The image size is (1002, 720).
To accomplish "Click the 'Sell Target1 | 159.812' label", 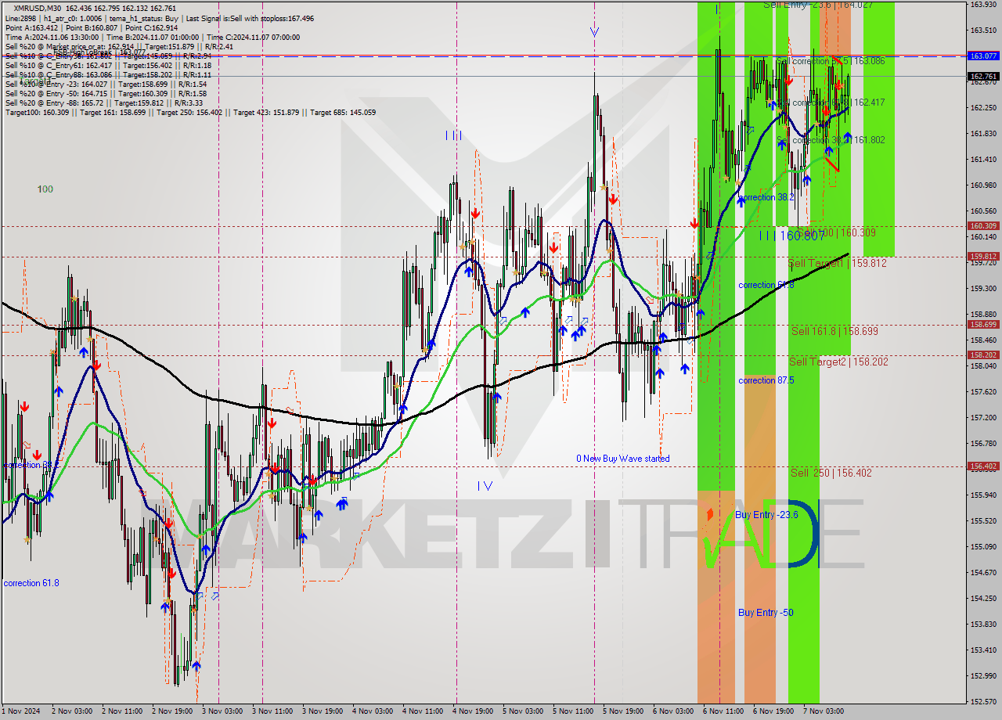I will pos(837,263).
